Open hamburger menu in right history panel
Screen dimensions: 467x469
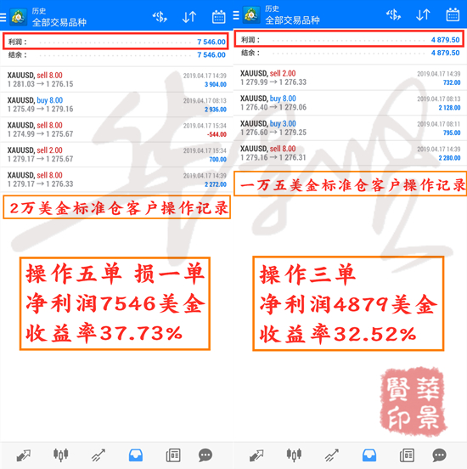coord(236,15)
